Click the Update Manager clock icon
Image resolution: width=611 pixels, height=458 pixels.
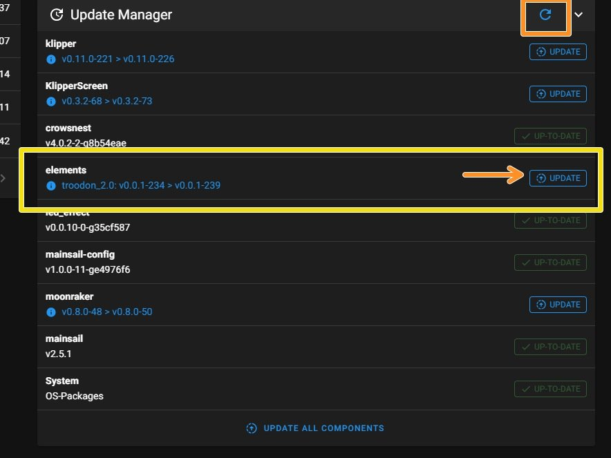click(x=57, y=15)
